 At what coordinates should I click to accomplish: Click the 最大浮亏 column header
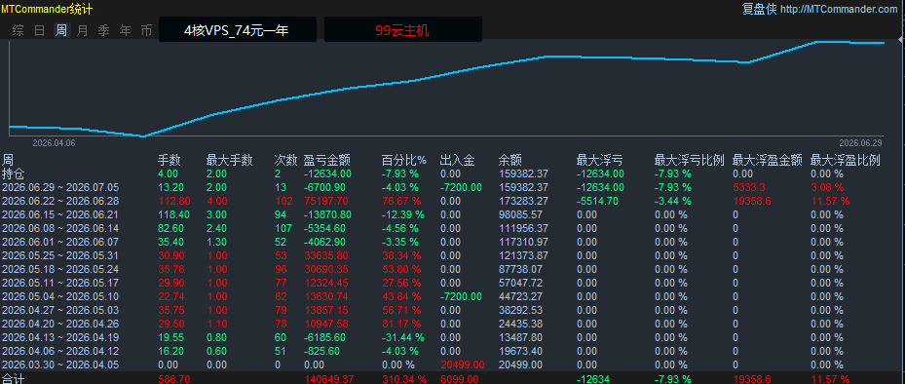click(599, 161)
